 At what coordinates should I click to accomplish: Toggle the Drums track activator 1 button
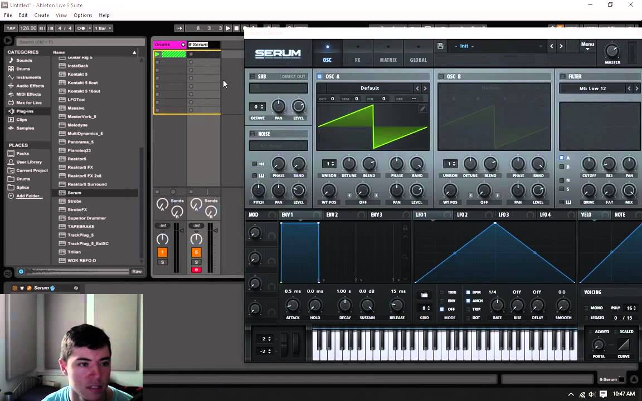click(163, 252)
